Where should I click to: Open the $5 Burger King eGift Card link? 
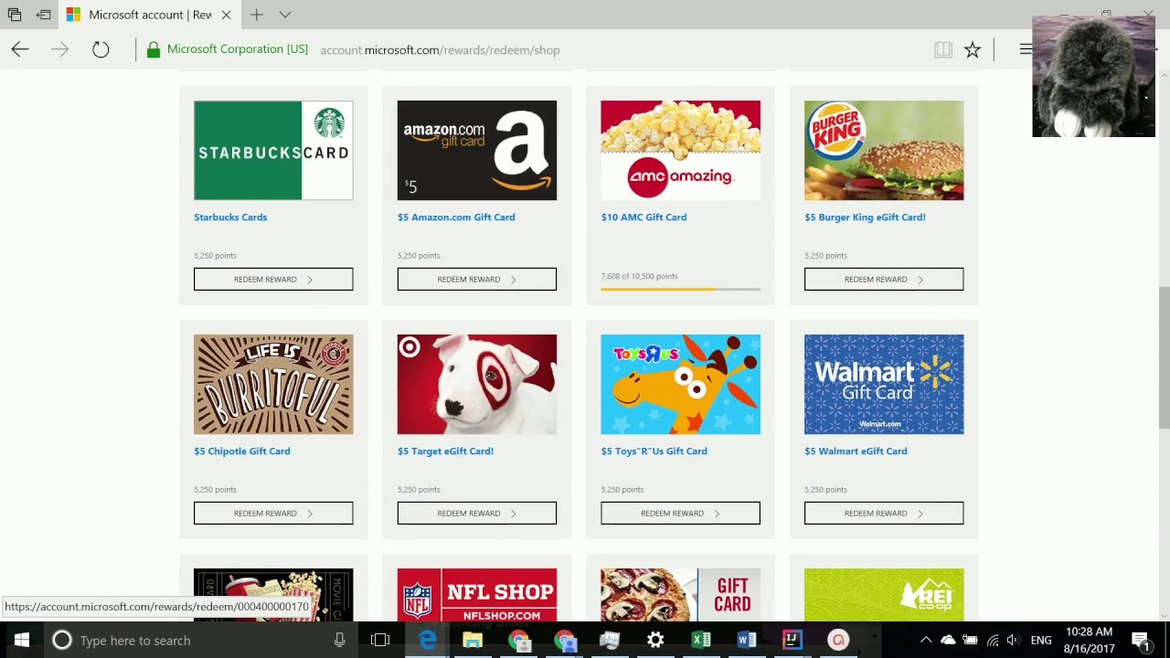865,218
